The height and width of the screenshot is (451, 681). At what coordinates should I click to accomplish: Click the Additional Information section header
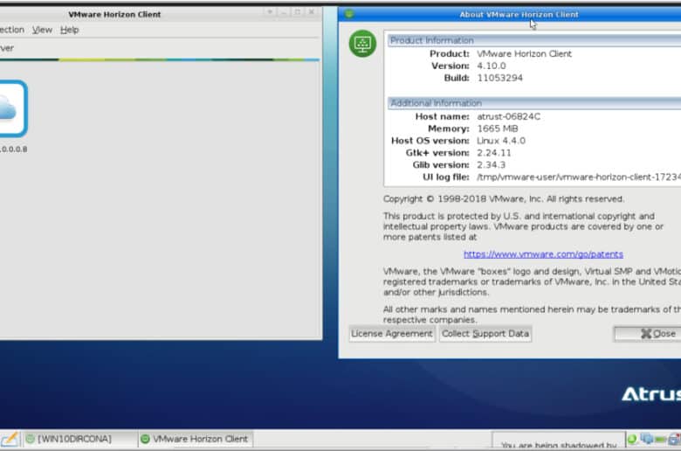(x=534, y=103)
